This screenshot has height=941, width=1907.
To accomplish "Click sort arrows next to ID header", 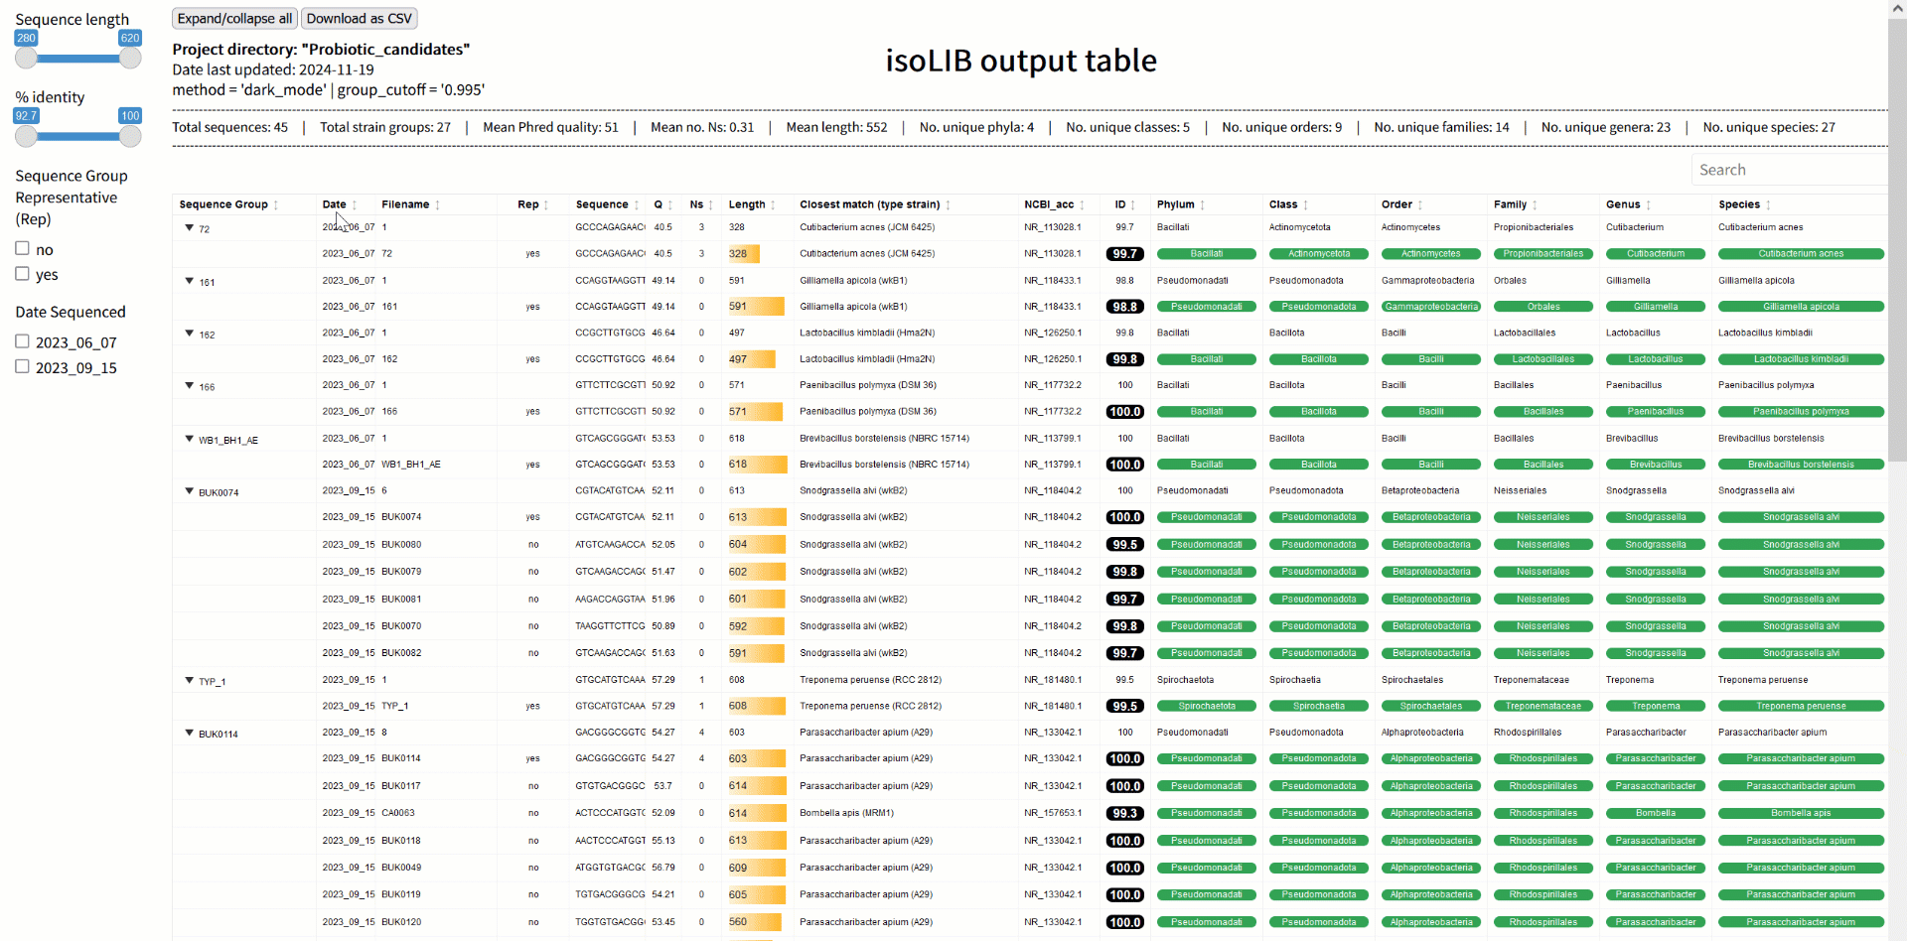I will pos(1133,205).
